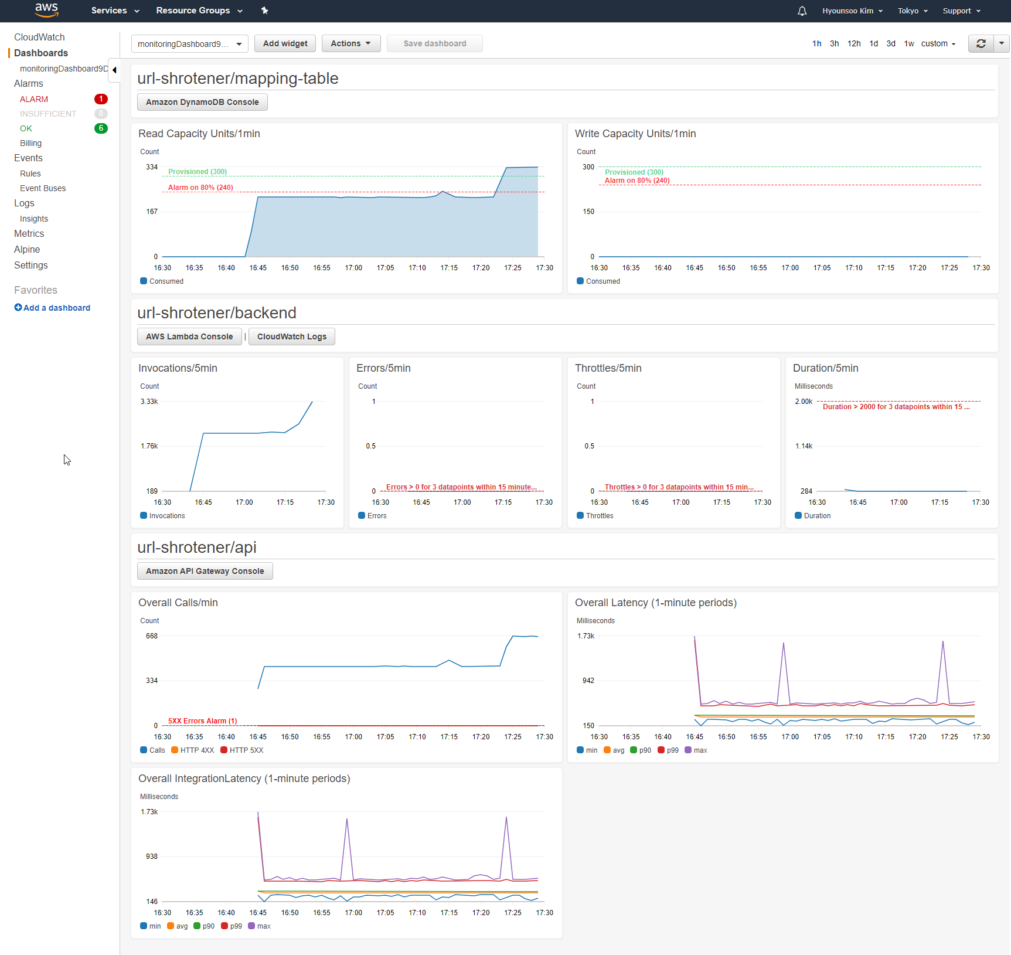The image size is (1011, 955).
Task: Toggle the Duration legend swatch
Action: [798, 515]
